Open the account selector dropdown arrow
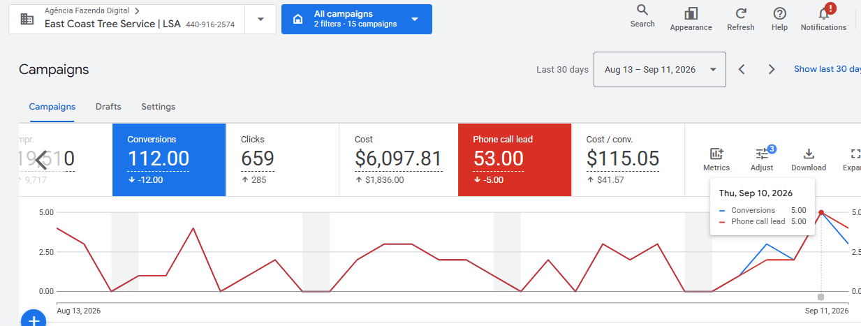 [x=260, y=19]
